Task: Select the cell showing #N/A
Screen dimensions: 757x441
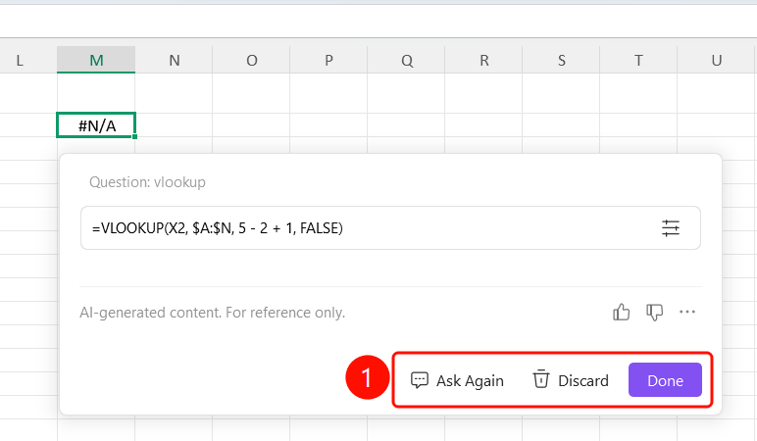Action: tap(96, 125)
